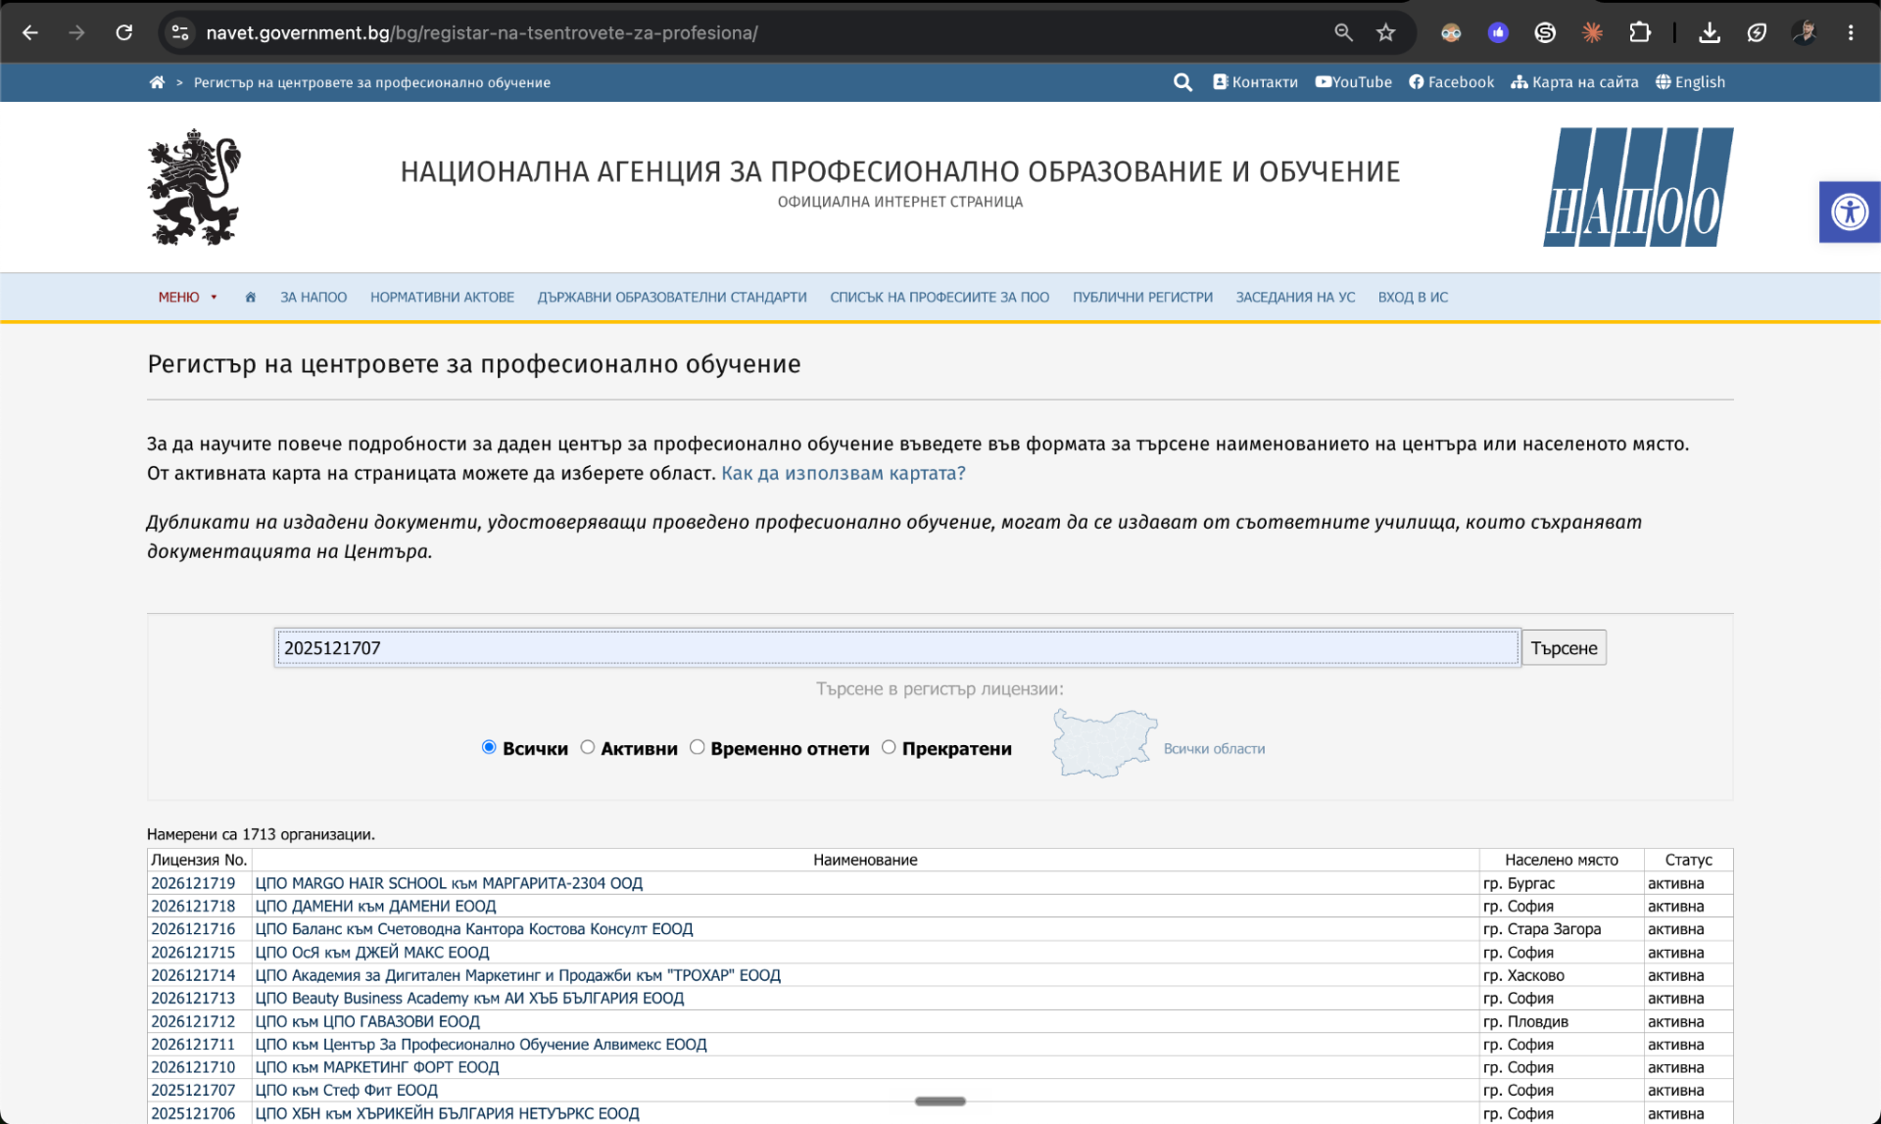Open the YouTube link
The width and height of the screenshot is (1881, 1124).
(x=1353, y=82)
